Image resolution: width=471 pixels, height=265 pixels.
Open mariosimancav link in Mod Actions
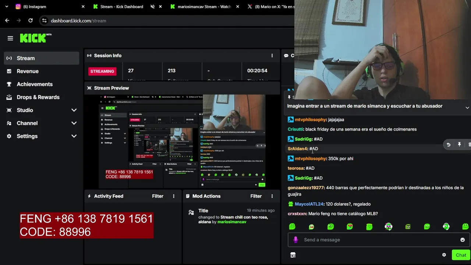tap(232, 222)
